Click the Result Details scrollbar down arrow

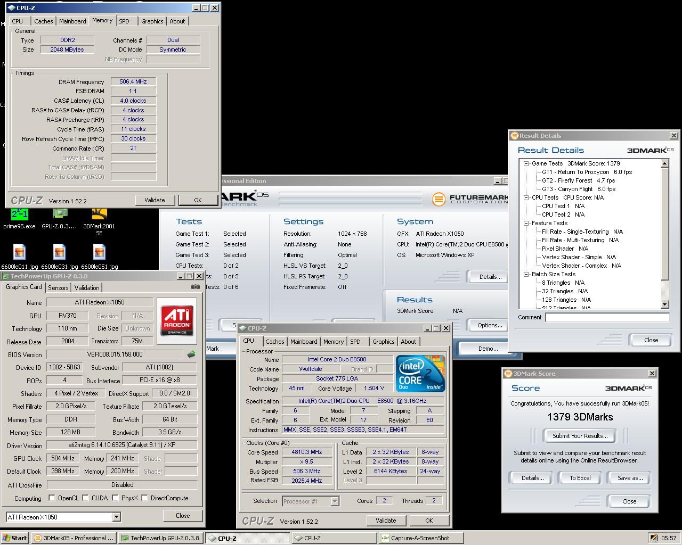(x=664, y=304)
